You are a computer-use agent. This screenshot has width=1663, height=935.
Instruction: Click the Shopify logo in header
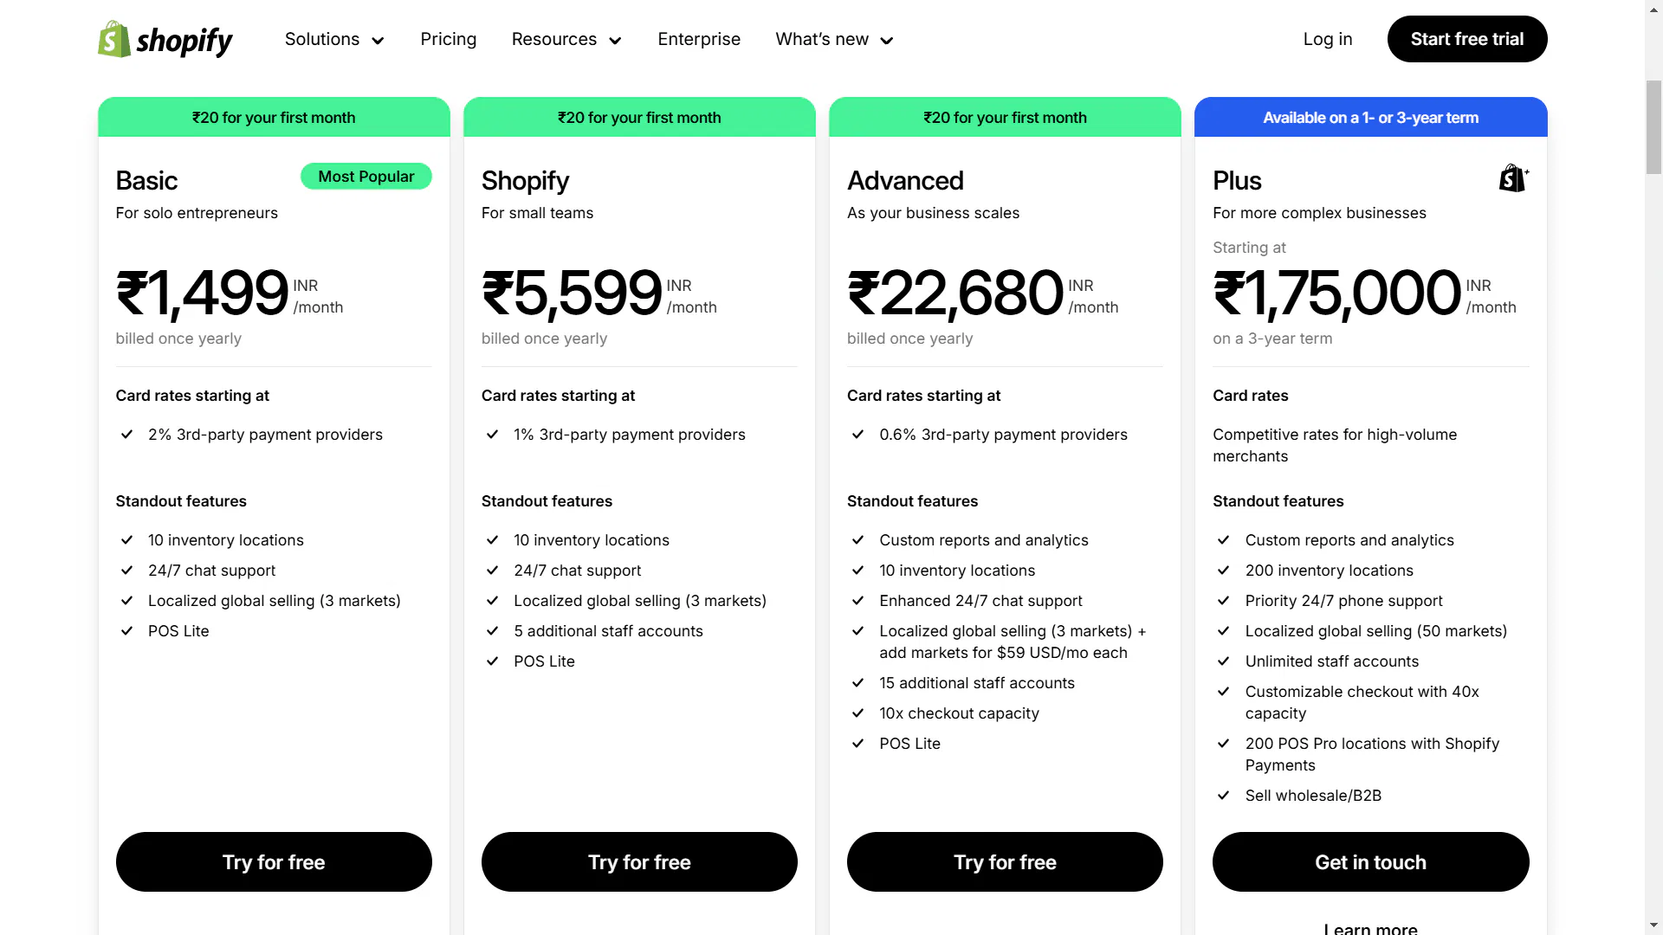coord(165,40)
